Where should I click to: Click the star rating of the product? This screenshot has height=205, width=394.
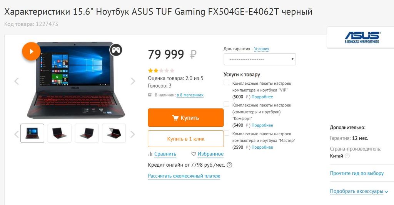coord(161,71)
